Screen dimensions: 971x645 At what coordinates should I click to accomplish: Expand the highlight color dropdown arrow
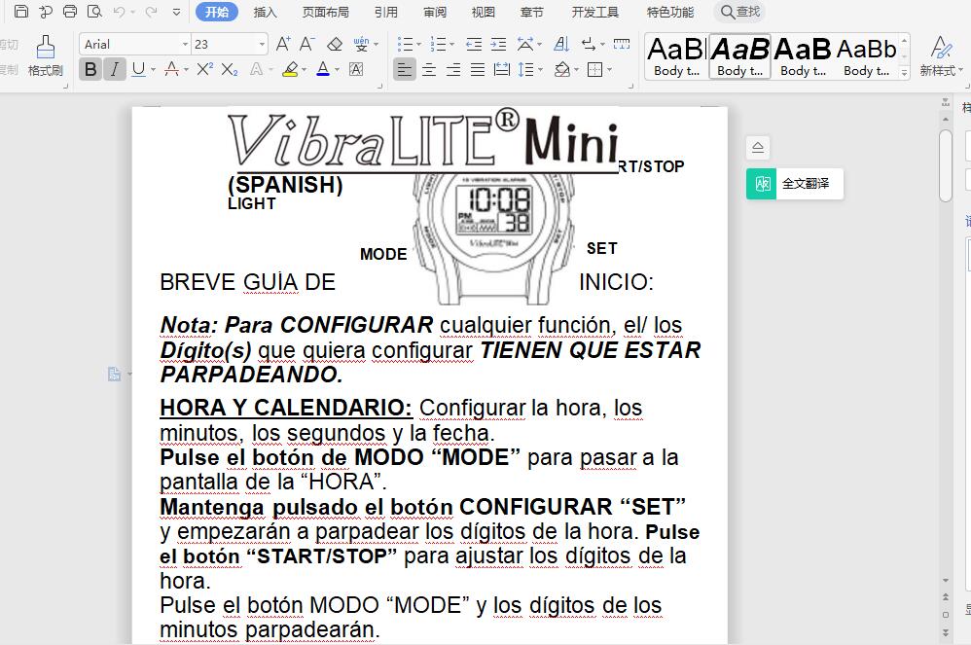305,70
